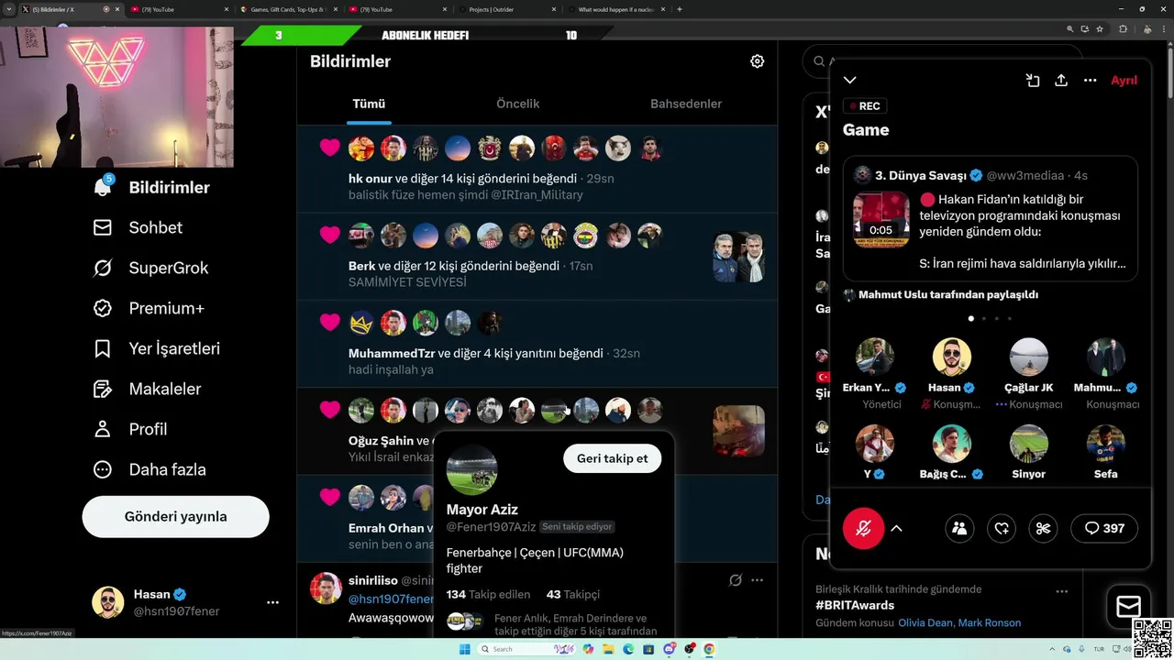1174x660 pixels.
Task: Open Çağlar JK speaker avatar
Action: coord(1028,357)
